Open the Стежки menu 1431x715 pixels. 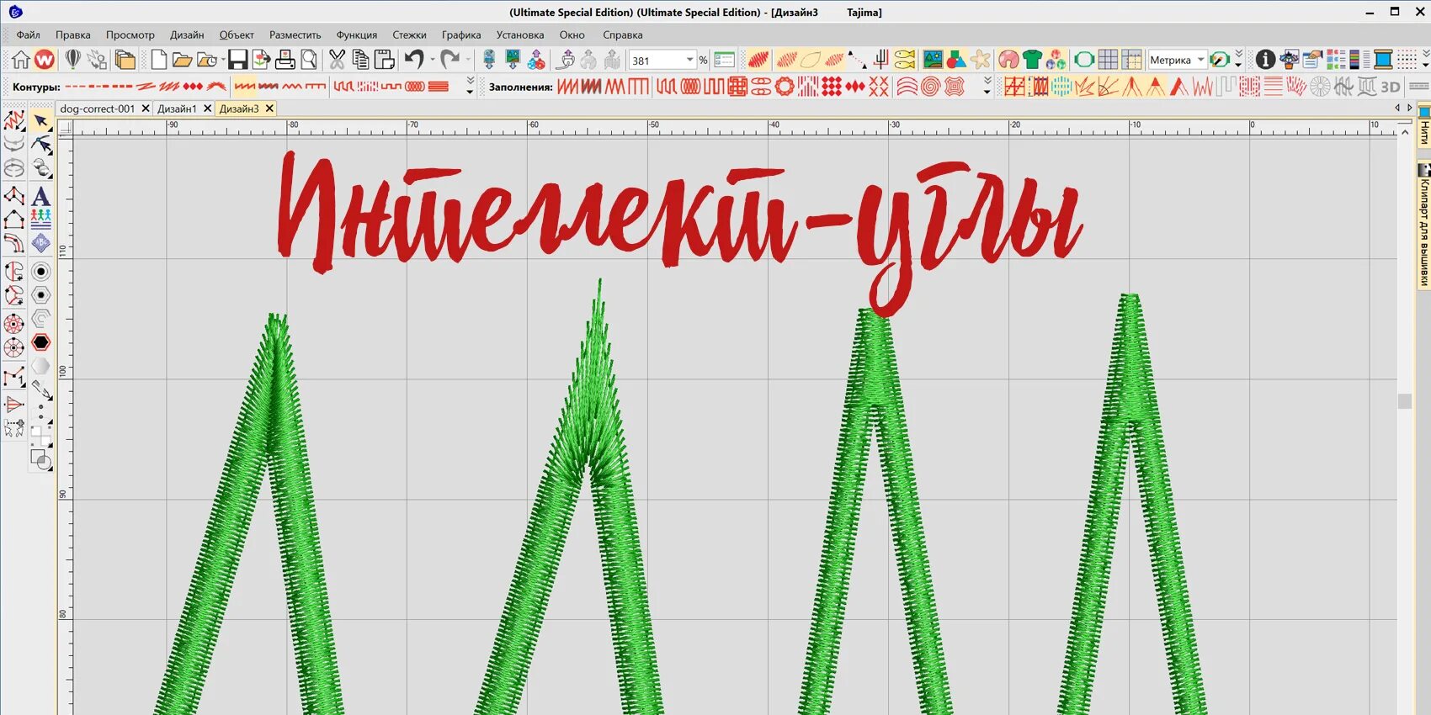click(x=409, y=34)
